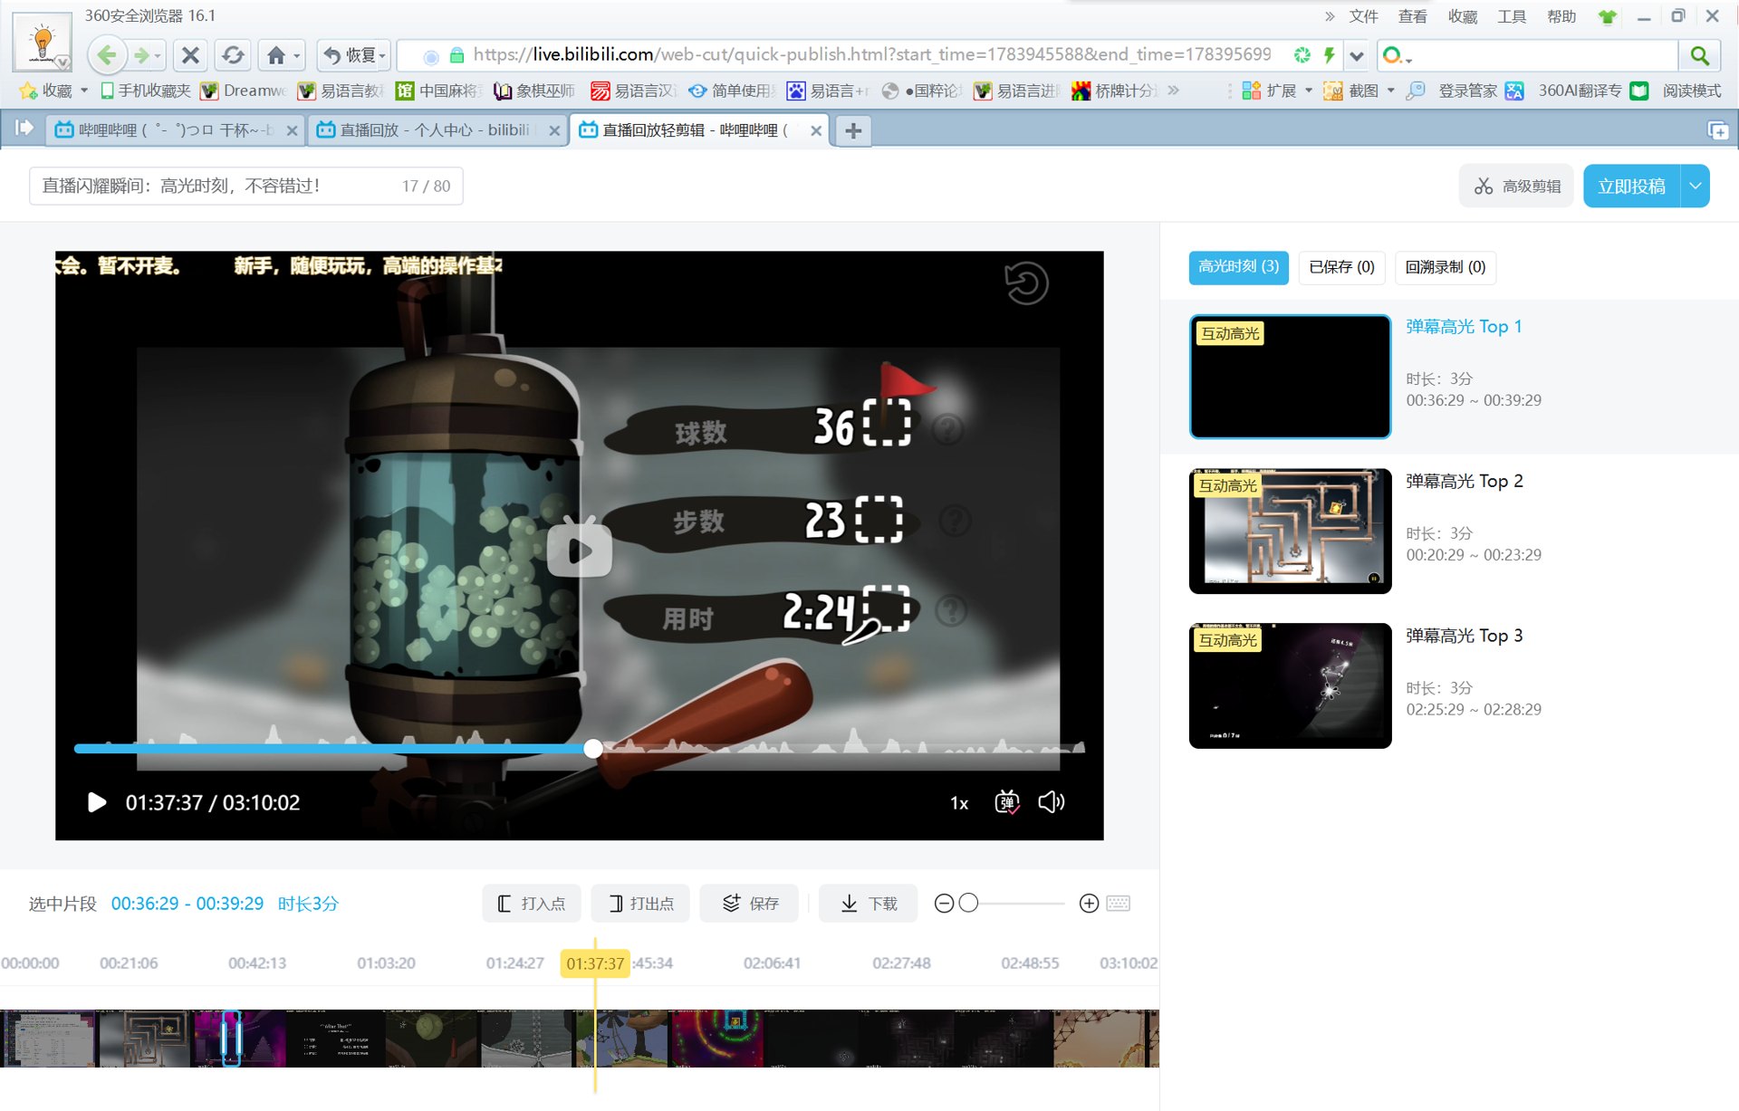
Task: Switch to 已保存 (0) tab
Action: [x=1341, y=267]
